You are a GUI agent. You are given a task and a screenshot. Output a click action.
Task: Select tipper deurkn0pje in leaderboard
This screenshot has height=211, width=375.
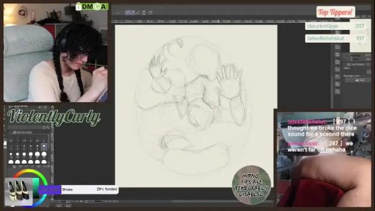click(x=322, y=26)
